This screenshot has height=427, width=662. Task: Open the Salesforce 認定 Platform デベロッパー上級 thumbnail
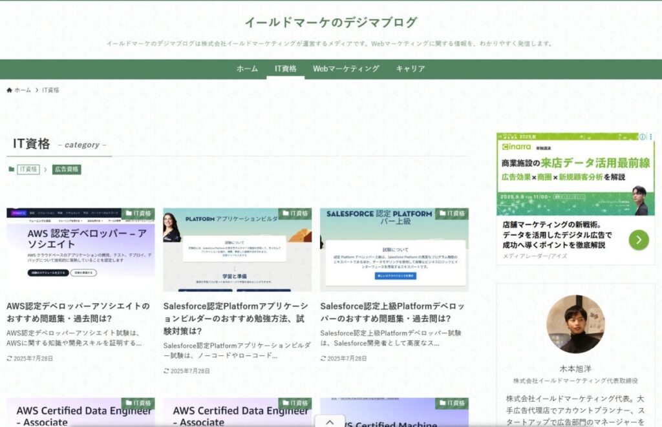[394, 249]
